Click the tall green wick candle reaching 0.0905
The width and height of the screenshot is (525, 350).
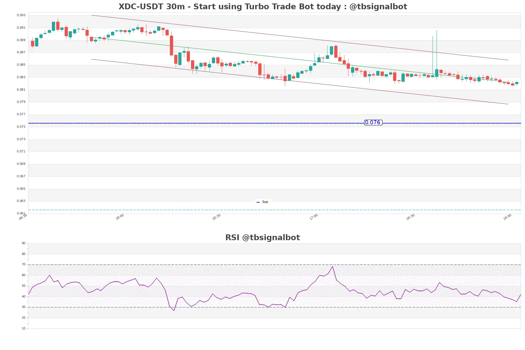pos(437,55)
